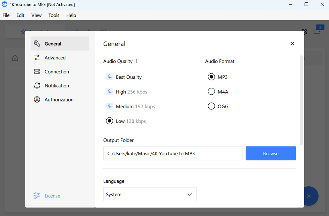Maximize the application window
This screenshot has width=329, height=216.
[x=306, y=5]
